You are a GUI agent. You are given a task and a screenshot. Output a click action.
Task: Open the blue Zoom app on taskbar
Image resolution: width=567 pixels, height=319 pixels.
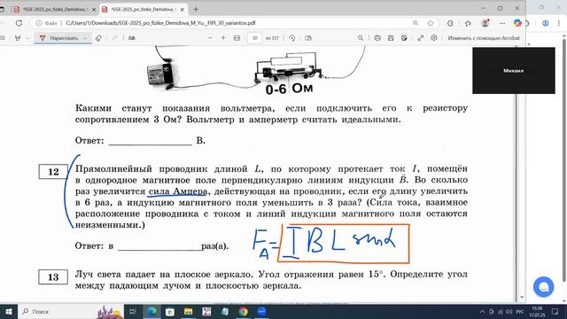pos(261,311)
